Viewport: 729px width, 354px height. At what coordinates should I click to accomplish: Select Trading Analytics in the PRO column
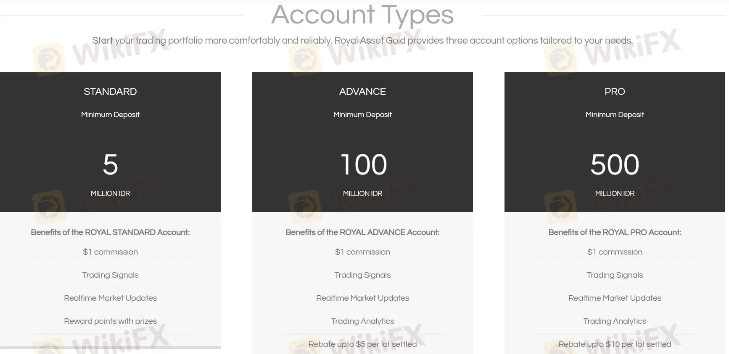[615, 321]
